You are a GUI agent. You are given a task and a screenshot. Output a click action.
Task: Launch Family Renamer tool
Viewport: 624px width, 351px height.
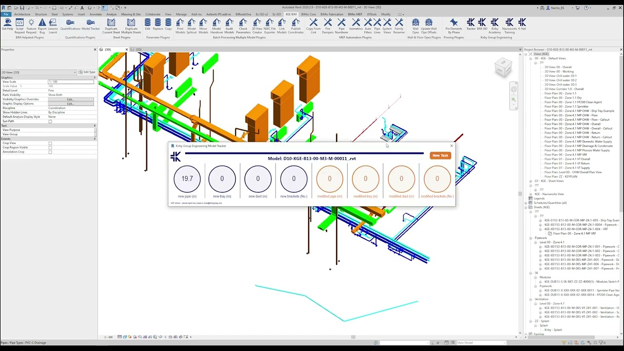click(399, 26)
